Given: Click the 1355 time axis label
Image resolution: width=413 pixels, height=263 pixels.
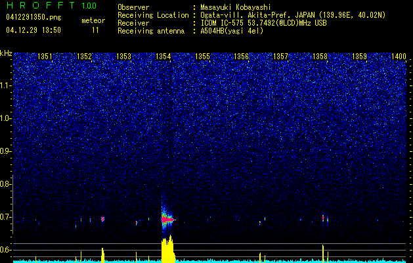Looking at the screenshot, I should [x=202, y=57].
